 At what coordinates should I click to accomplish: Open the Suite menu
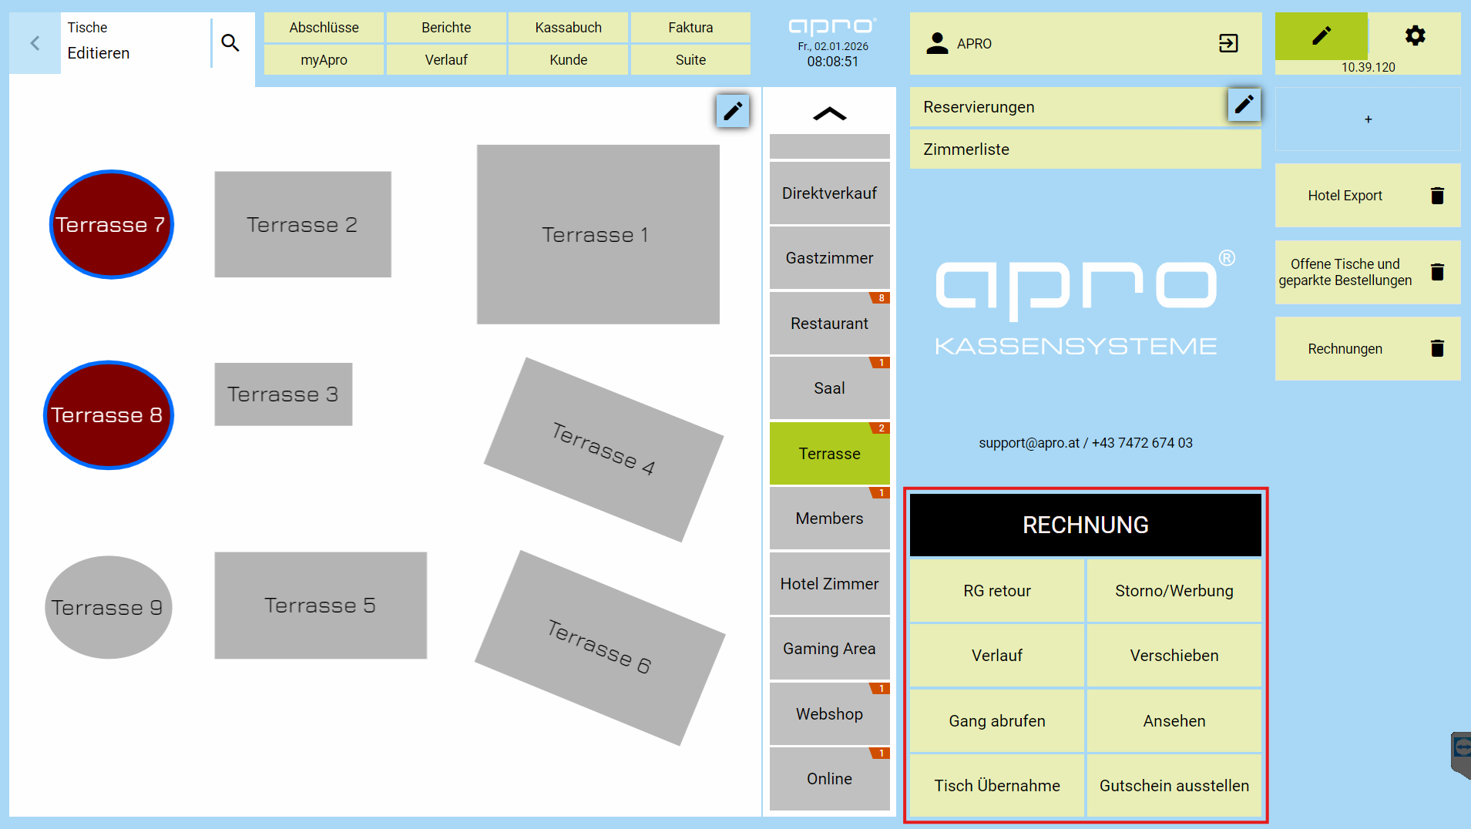point(690,60)
